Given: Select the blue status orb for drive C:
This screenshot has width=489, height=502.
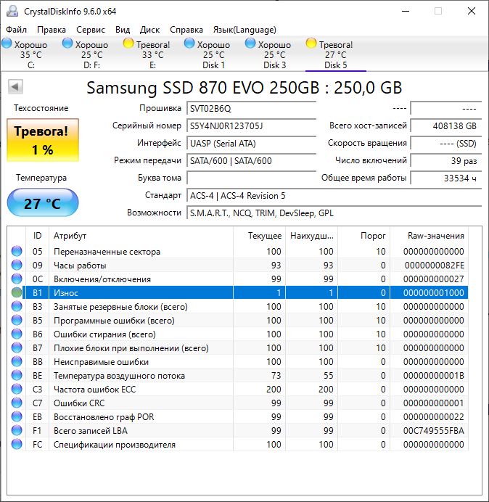Looking at the screenshot, I should click(7, 43).
